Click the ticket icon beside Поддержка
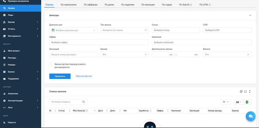 pos(5,79)
